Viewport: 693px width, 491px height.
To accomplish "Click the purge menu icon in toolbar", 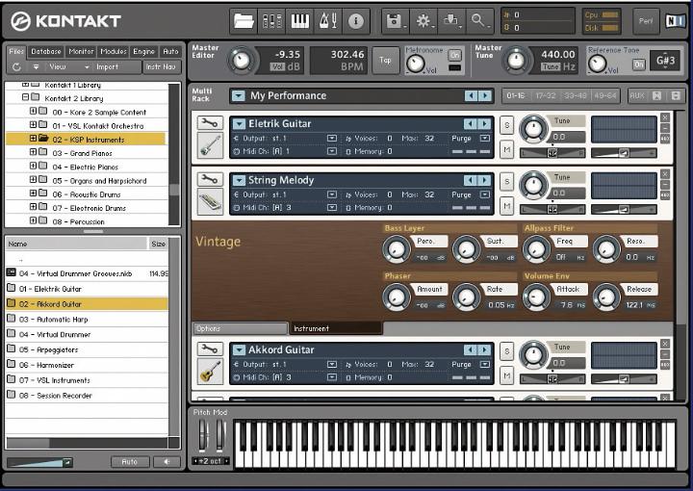I will [x=451, y=21].
